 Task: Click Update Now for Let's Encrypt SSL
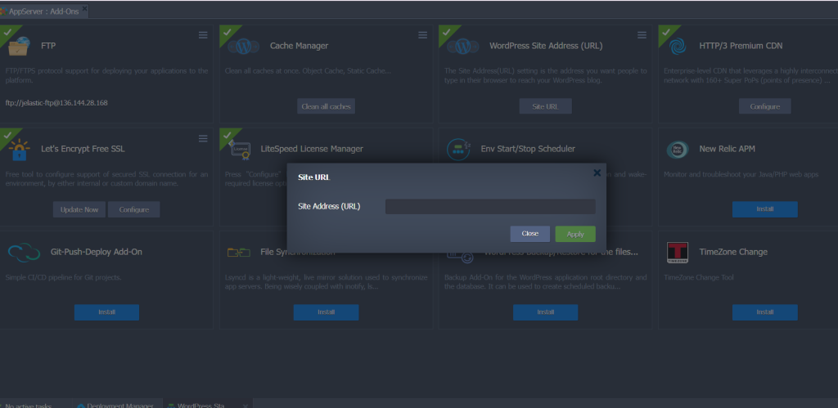(x=79, y=209)
